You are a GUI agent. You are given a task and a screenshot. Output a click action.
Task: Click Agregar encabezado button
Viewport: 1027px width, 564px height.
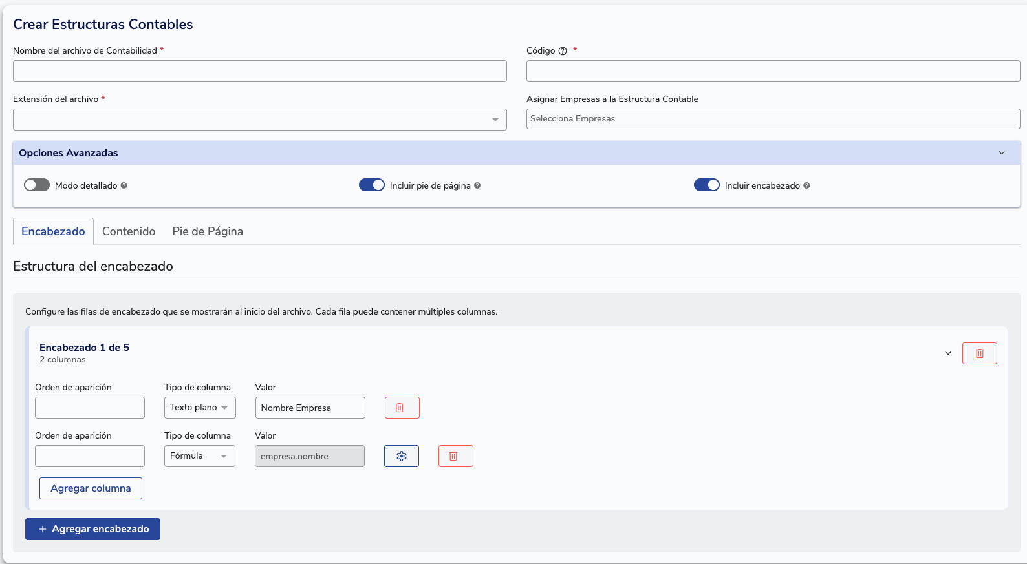92,529
